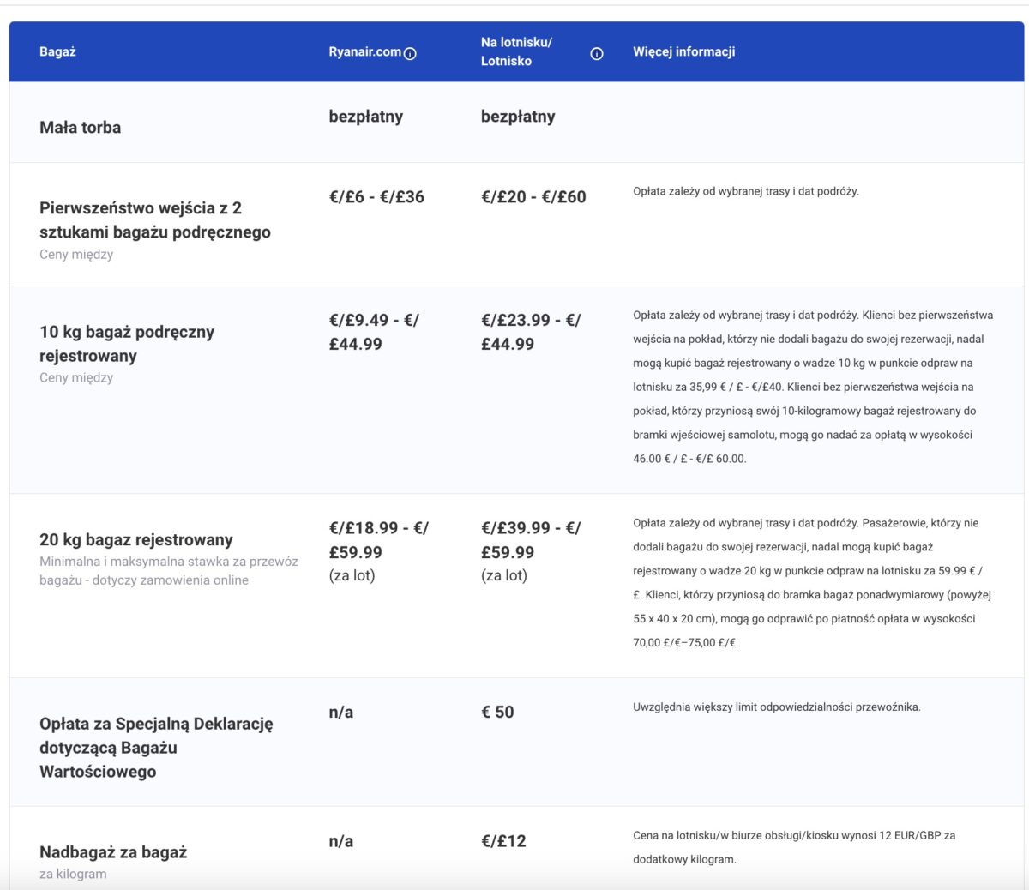This screenshot has width=1029, height=890.
Task: Click Minimalna i maksymalna stawka subtitle
Action: pos(169,571)
